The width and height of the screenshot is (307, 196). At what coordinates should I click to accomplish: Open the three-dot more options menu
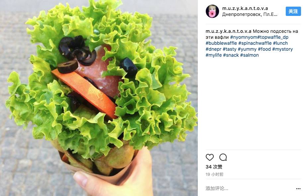(x=298, y=189)
